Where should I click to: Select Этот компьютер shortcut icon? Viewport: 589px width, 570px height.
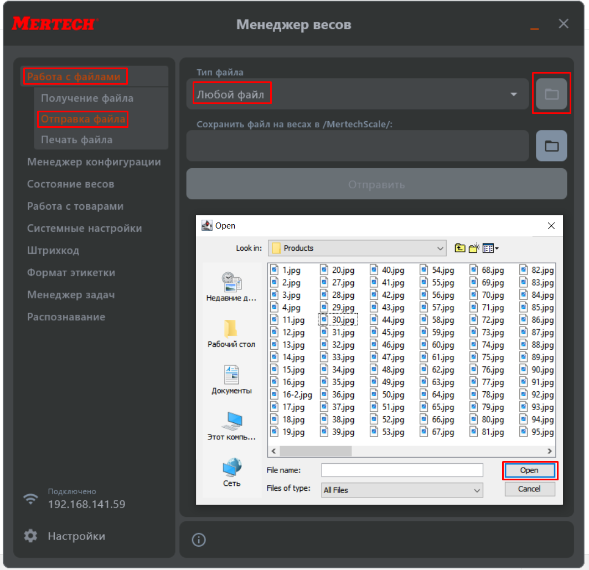[x=231, y=422]
